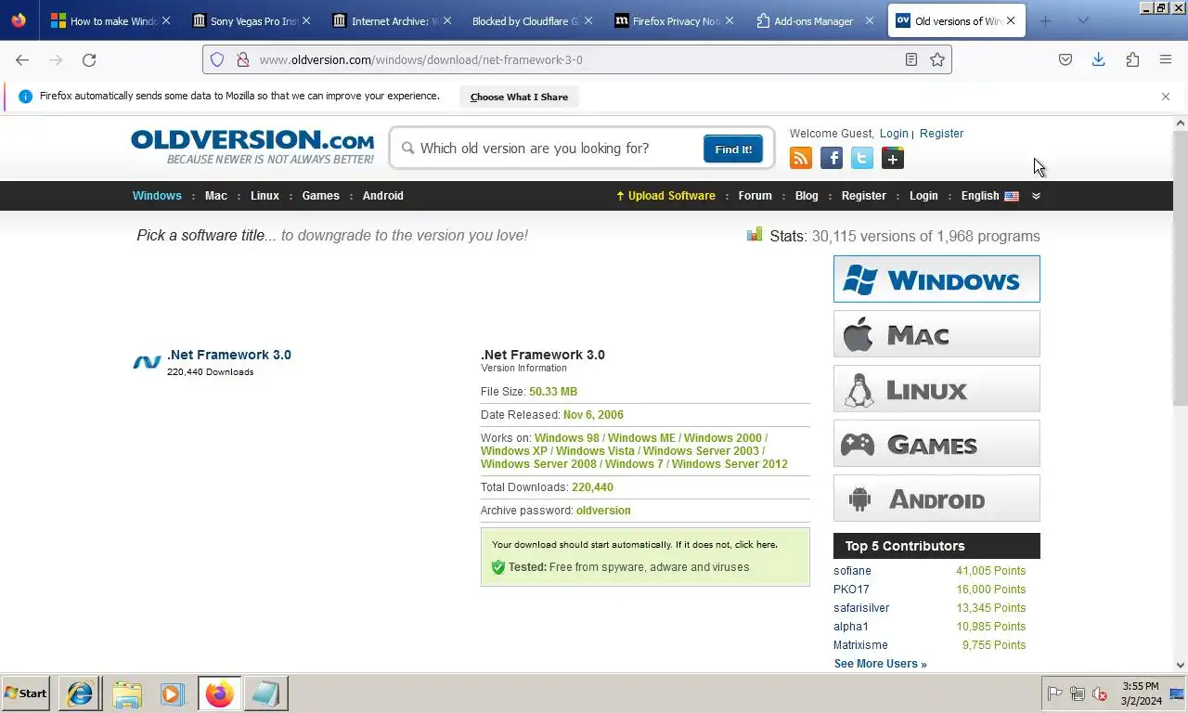The width and height of the screenshot is (1188, 713).
Task: Click the Firefox address bar URL
Action: pos(575,59)
